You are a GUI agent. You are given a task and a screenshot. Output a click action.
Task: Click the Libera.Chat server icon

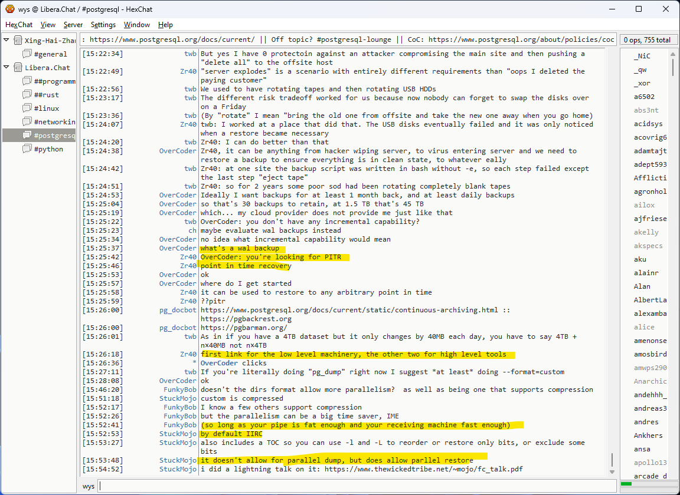tap(18, 68)
